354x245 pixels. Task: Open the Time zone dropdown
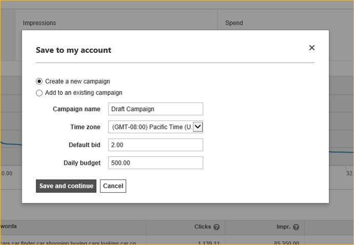(x=198, y=127)
